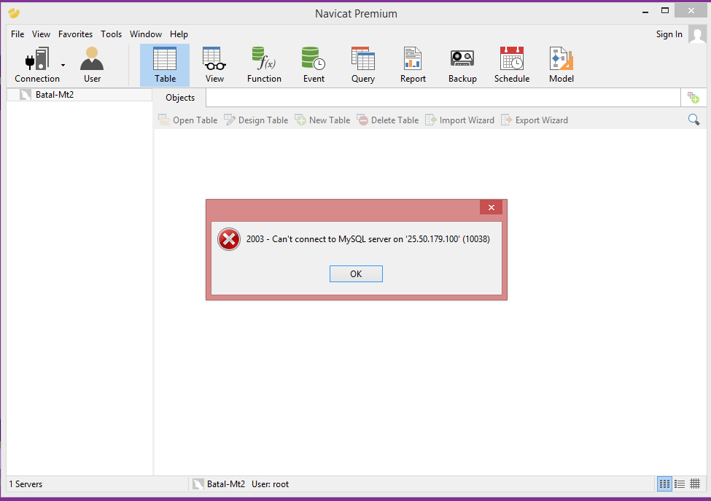Click the Navicat logo in title bar
Viewport: 711px width, 501px height.
coord(14,13)
